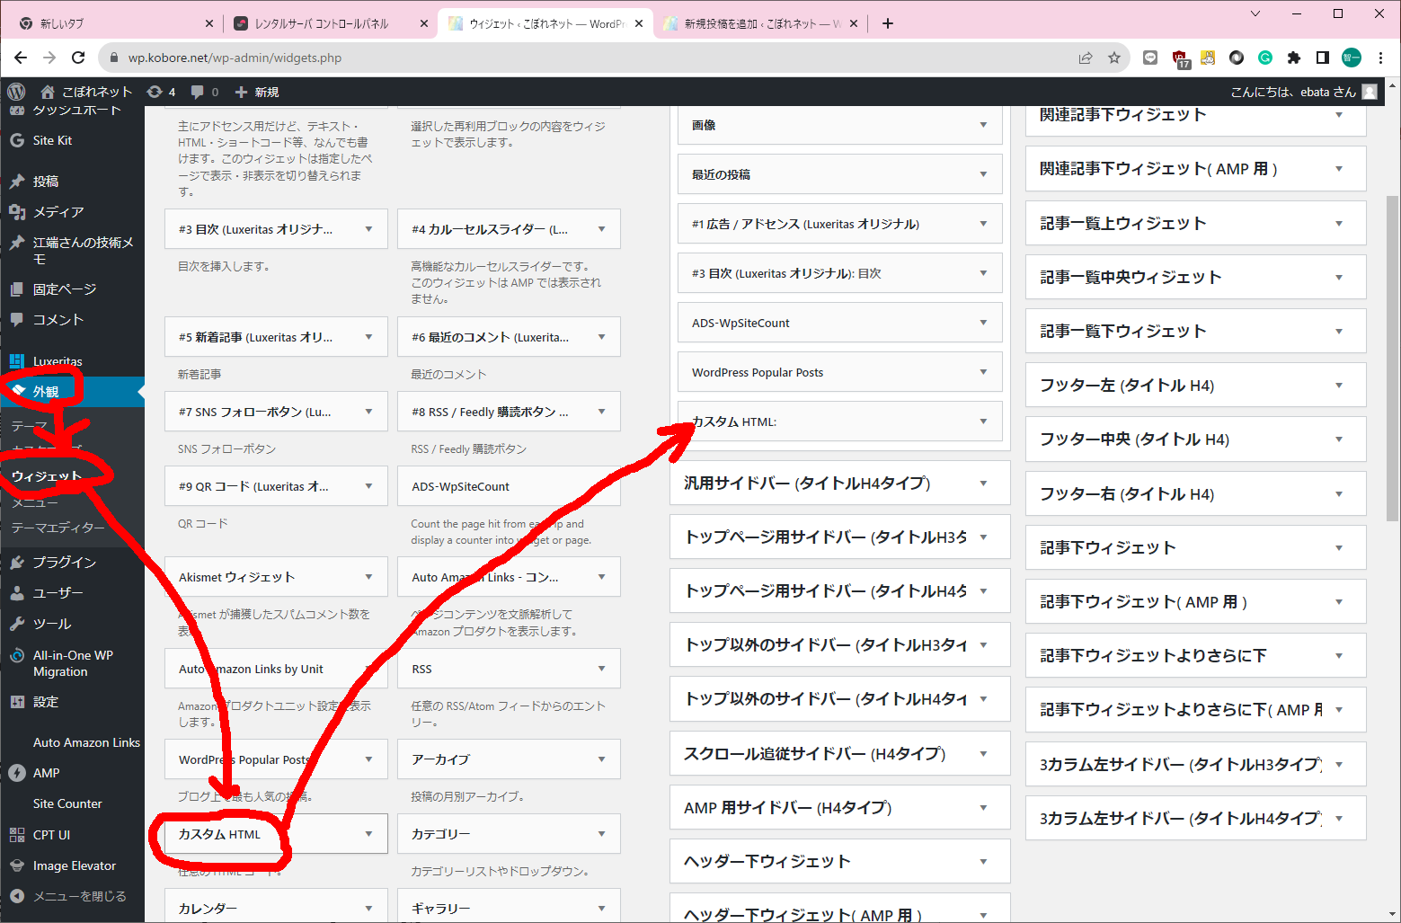The height and width of the screenshot is (923, 1401).
Task: Expand the 汎用サイドバー widget area
Action: [x=983, y=484]
